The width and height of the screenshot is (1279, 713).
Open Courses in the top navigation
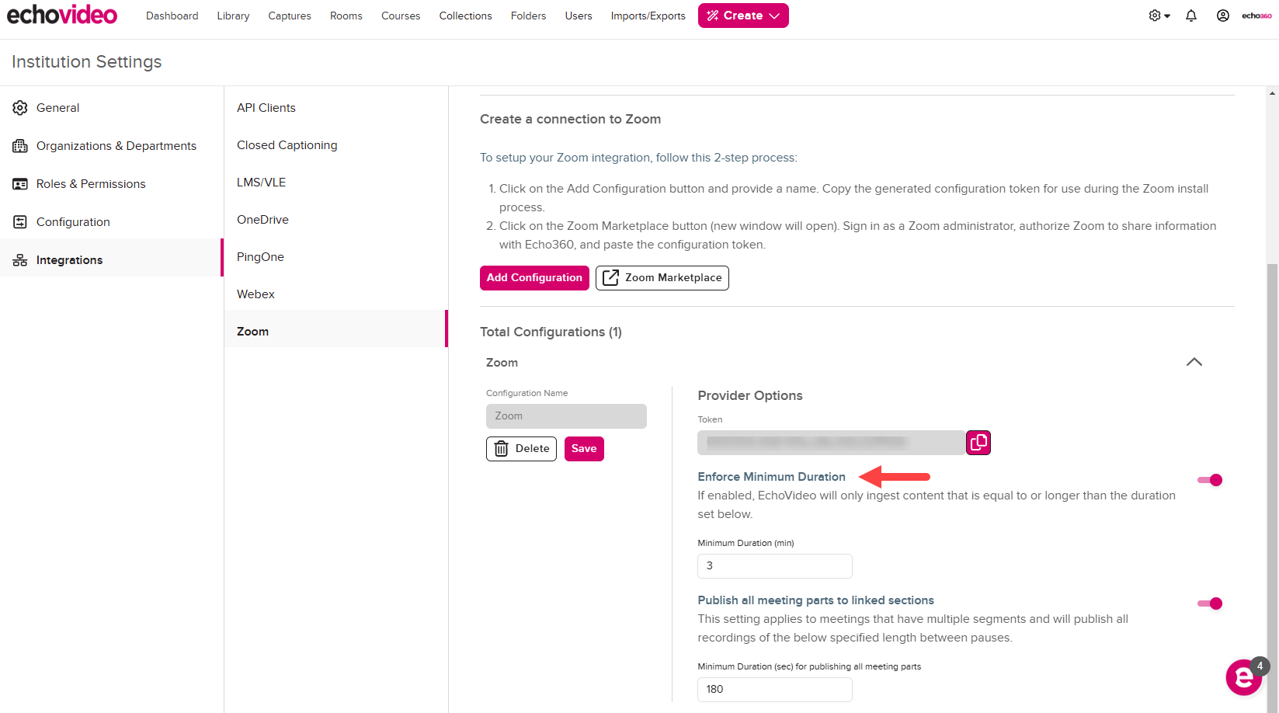tap(401, 16)
